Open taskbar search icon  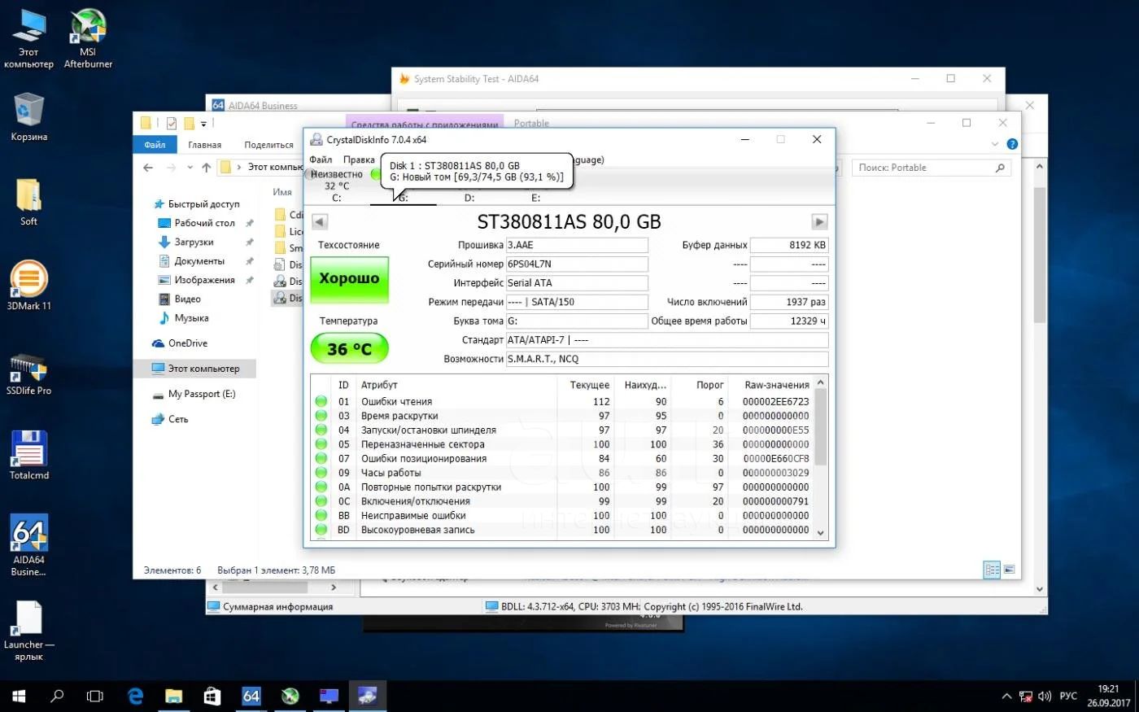(57, 697)
